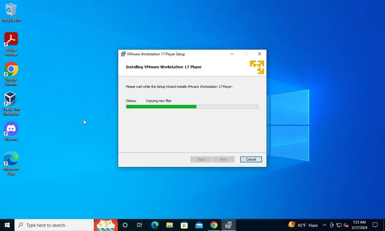385x231 pixels.
Task: Click the 'Please wait while the Setup Wizard' message
Action: pyautogui.click(x=179, y=87)
